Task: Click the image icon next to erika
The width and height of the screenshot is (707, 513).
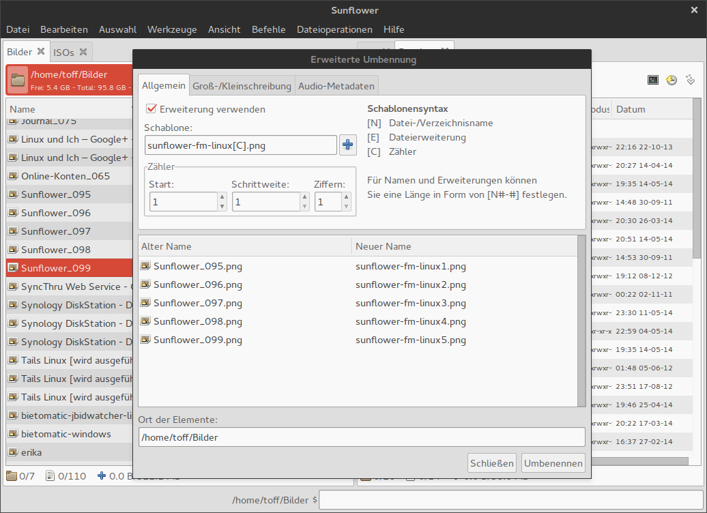Action: 13,452
